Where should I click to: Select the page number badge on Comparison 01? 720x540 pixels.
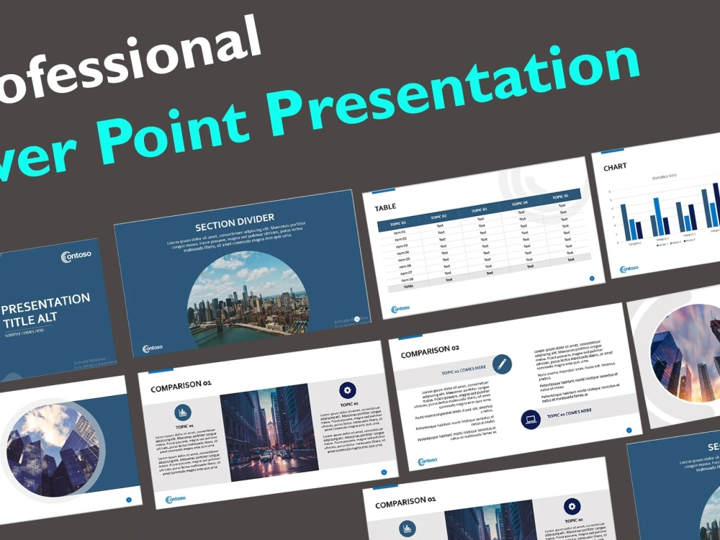[384, 472]
